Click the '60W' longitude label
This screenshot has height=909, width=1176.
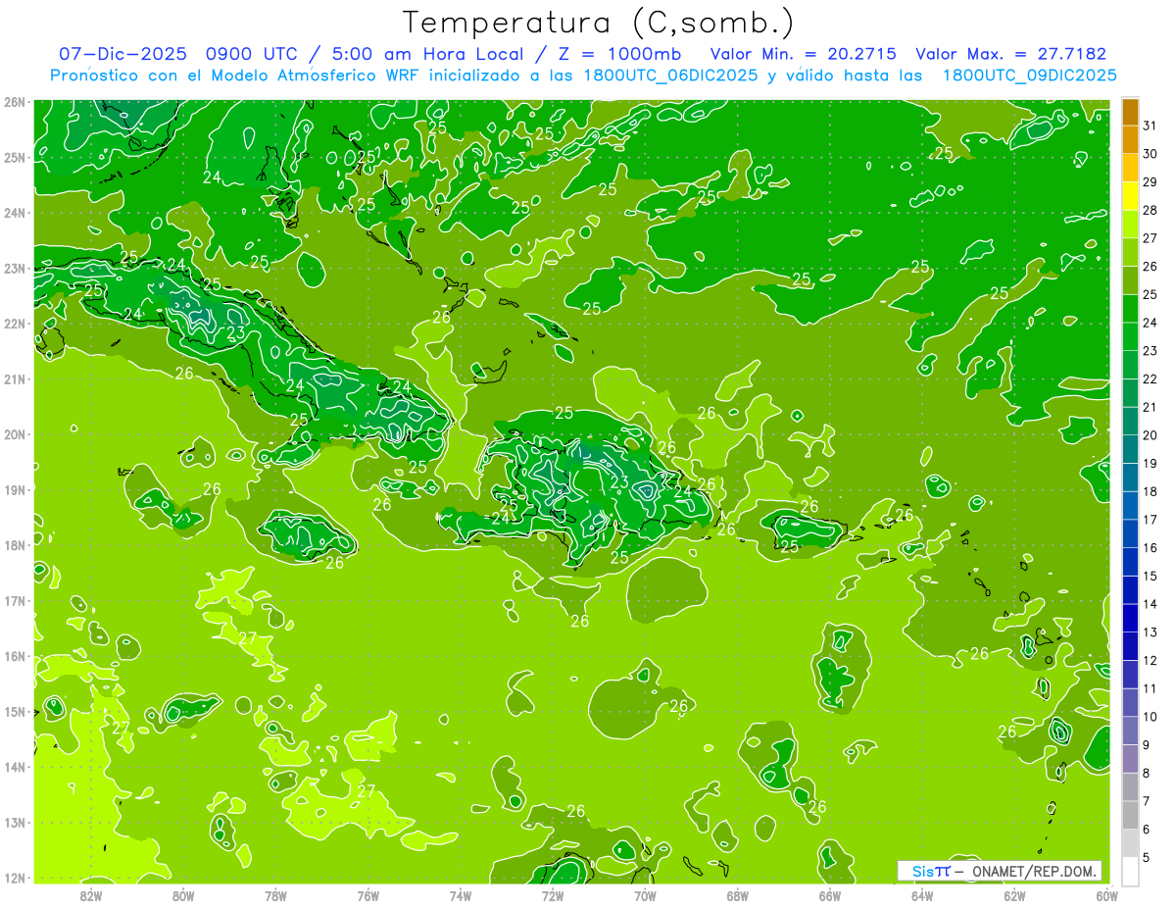pyautogui.click(x=1106, y=894)
